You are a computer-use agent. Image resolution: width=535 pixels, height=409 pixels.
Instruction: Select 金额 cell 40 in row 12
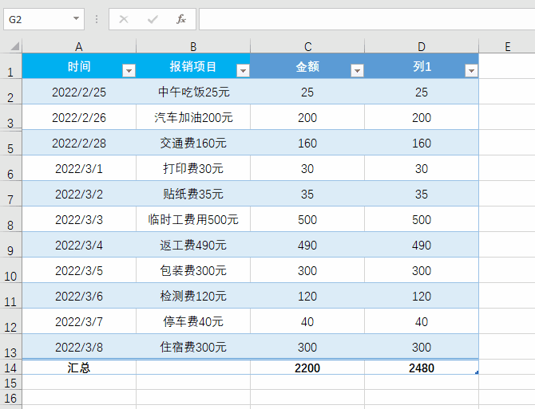307,321
